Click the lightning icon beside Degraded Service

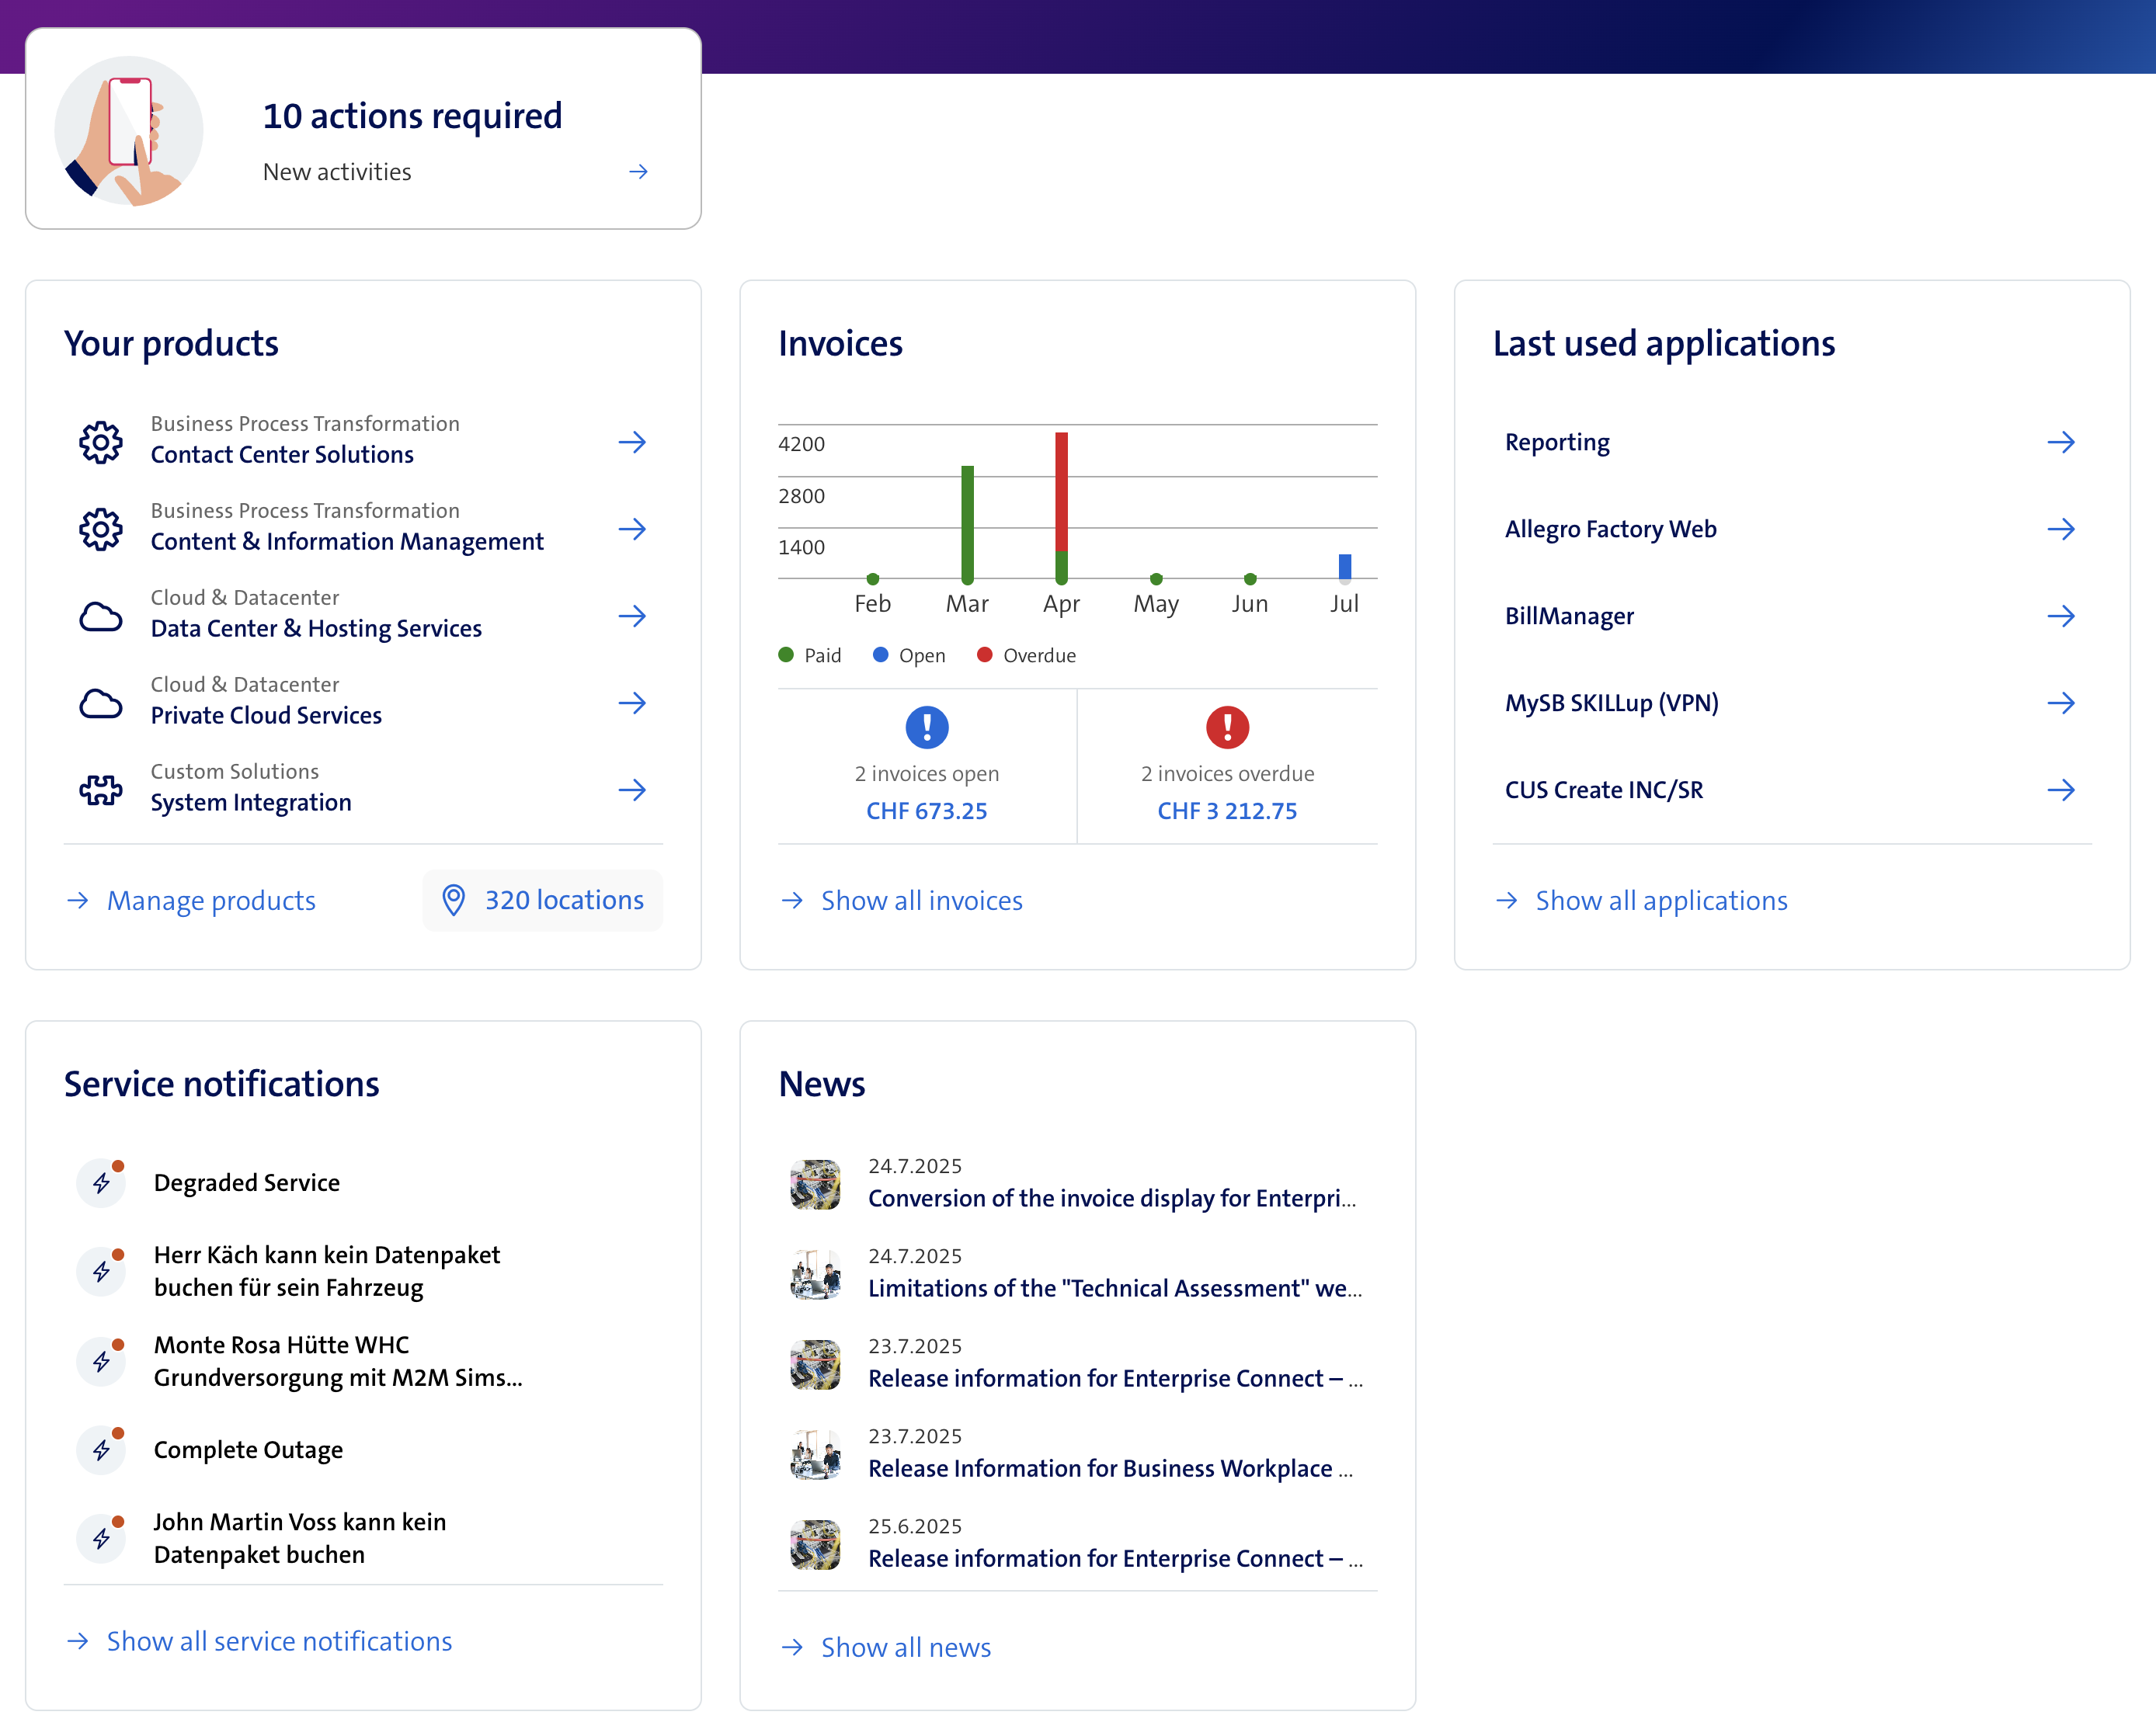click(102, 1182)
